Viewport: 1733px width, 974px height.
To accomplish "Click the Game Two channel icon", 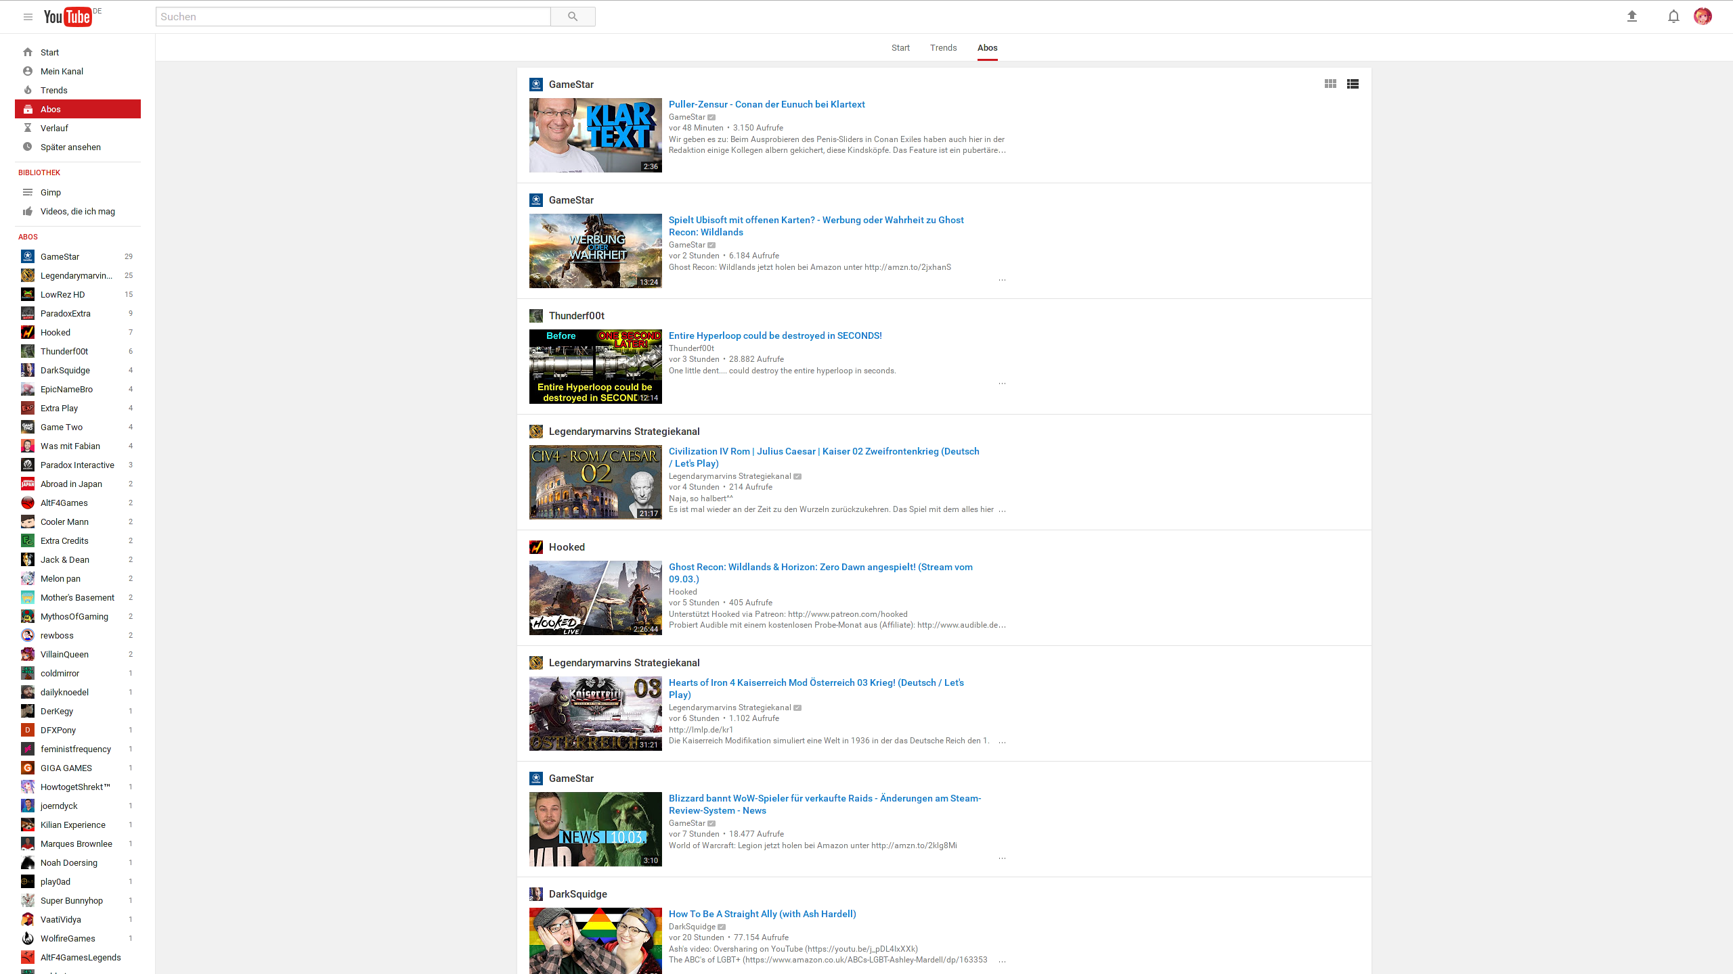I will [x=28, y=427].
